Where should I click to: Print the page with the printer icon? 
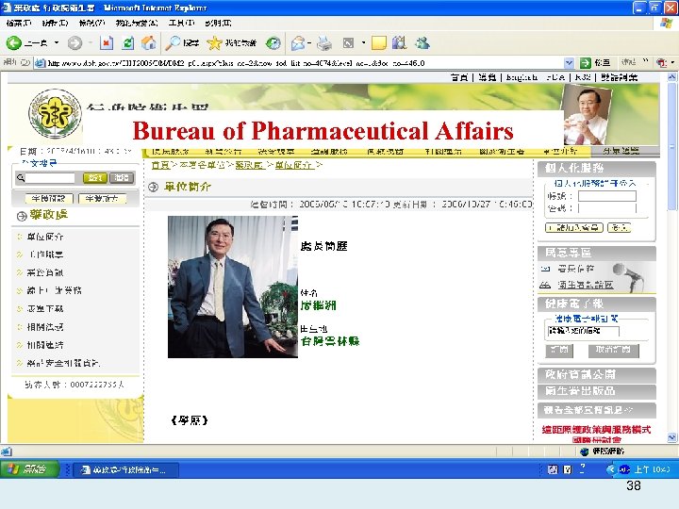point(323,42)
